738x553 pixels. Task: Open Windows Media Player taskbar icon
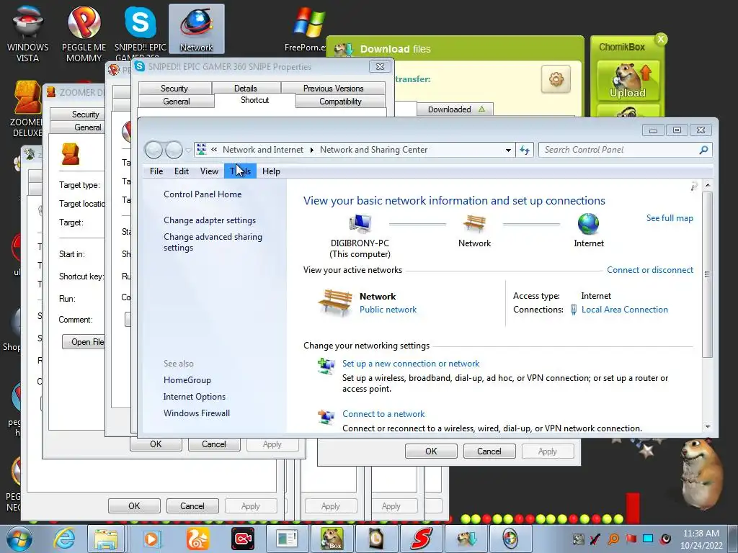coord(151,539)
